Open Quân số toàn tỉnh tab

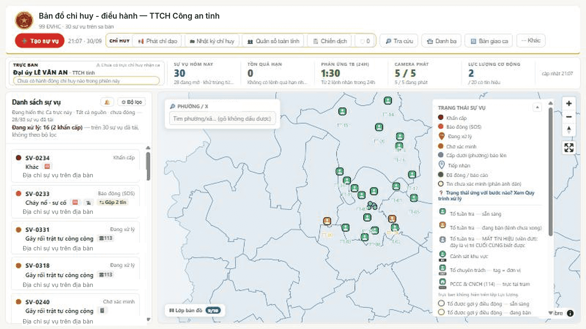click(273, 41)
